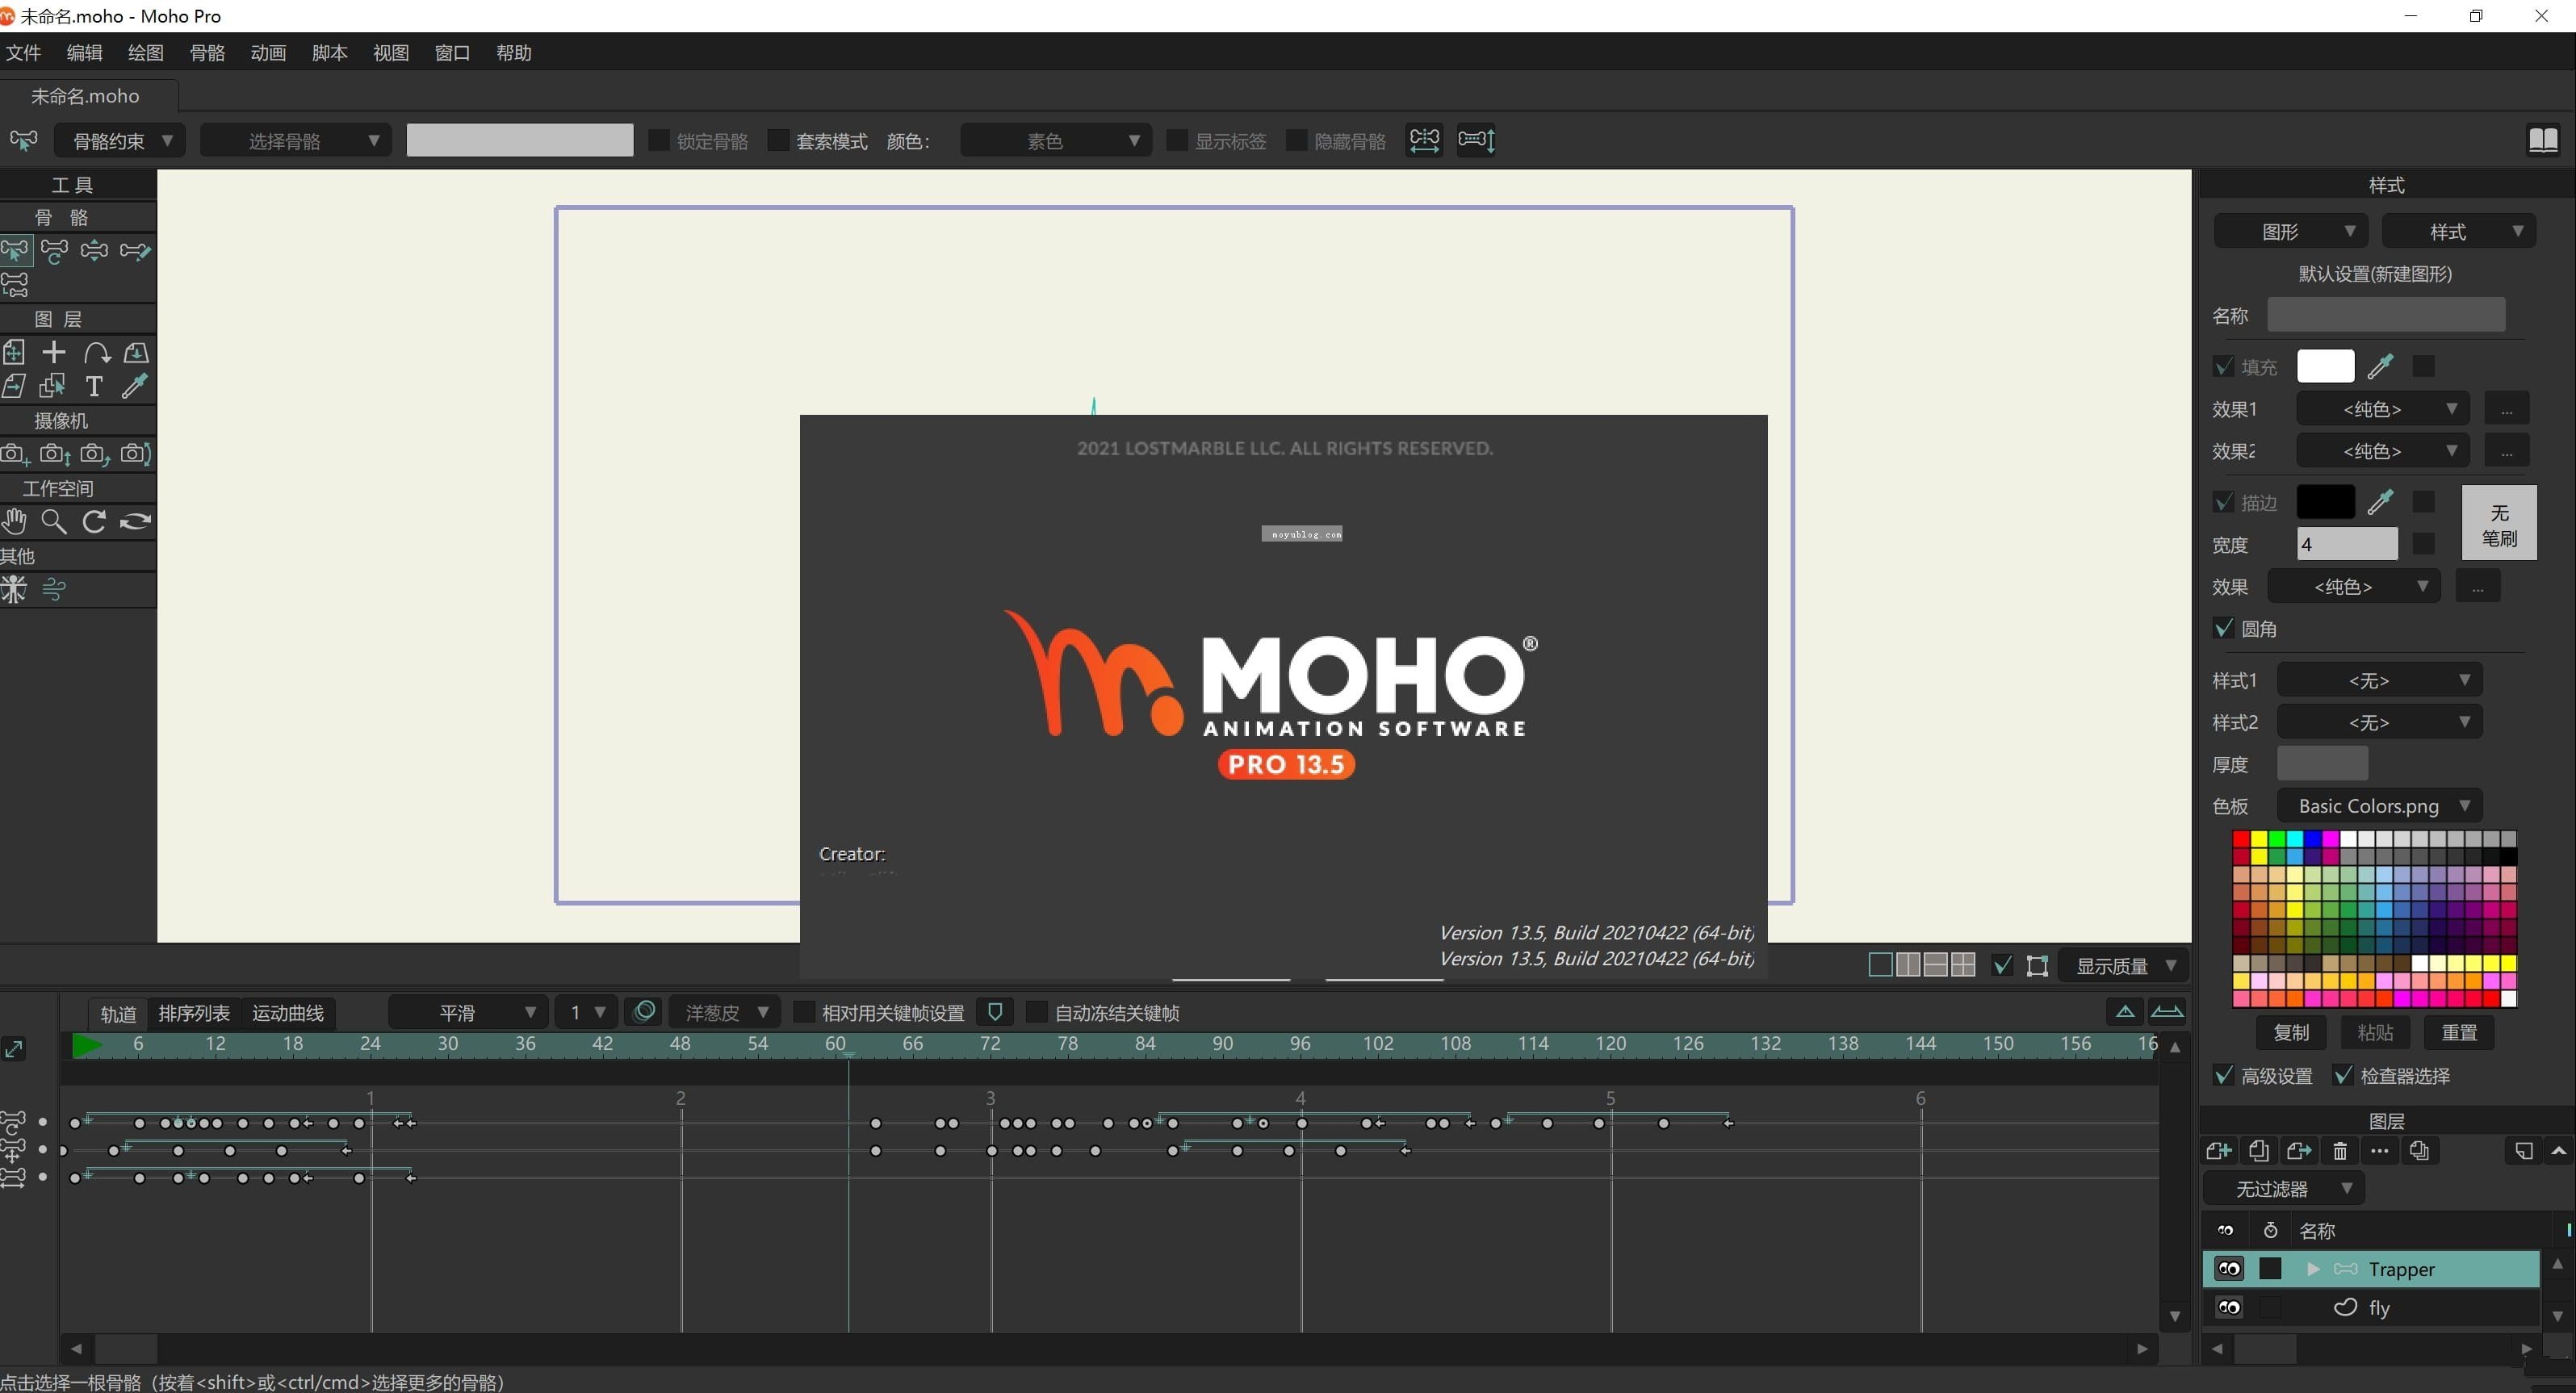Select the Pan Workspace hand tool
This screenshot has height=1393, width=2576.
point(14,521)
